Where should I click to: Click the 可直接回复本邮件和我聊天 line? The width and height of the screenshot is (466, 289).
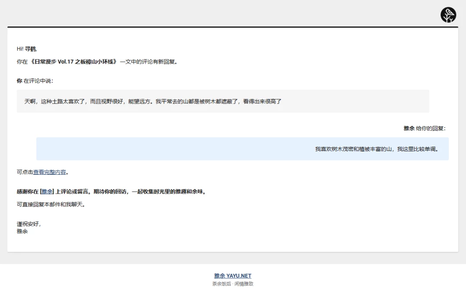(50, 204)
